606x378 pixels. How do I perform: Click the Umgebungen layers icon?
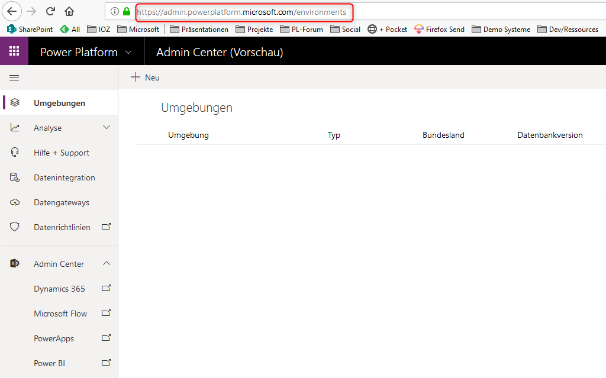(15, 102)
